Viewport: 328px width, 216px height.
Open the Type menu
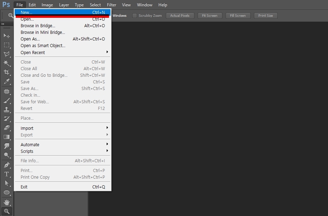pyautogui.click(x=79, y=5)
